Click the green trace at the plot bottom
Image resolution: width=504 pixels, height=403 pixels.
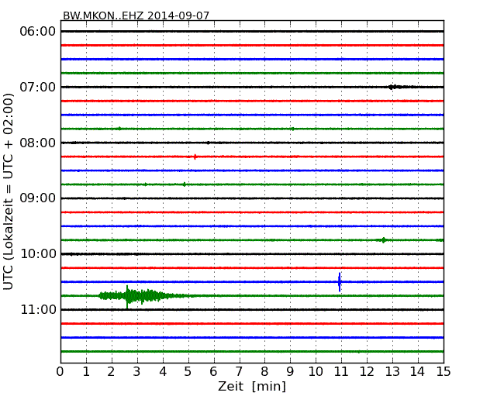pyautogui.click(x=252, y=352)
